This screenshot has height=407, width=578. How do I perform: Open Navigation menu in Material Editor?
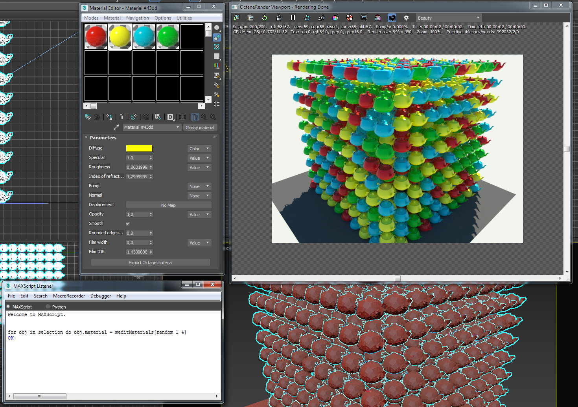click(138, 18)
